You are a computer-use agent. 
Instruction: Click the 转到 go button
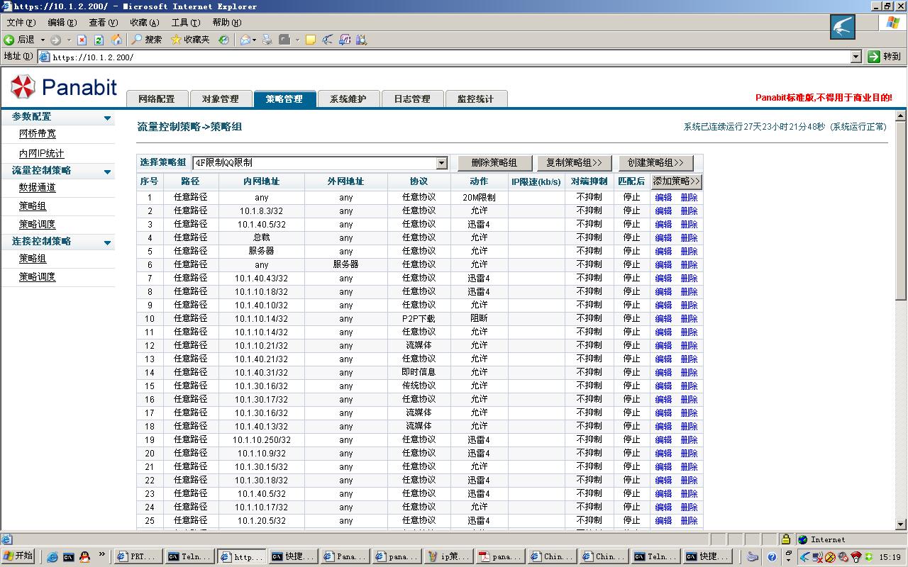[885, 57]
